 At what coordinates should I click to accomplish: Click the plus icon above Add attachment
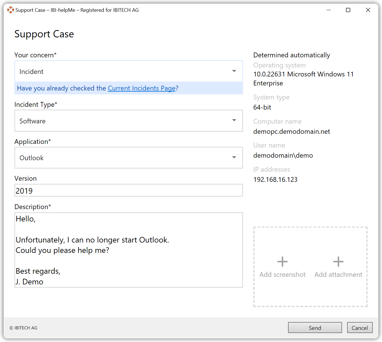(338, 262)
